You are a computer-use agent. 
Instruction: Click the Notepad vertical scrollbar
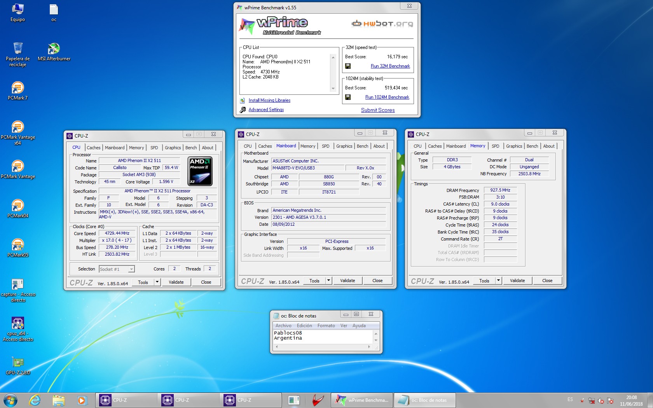click(376, 337)
